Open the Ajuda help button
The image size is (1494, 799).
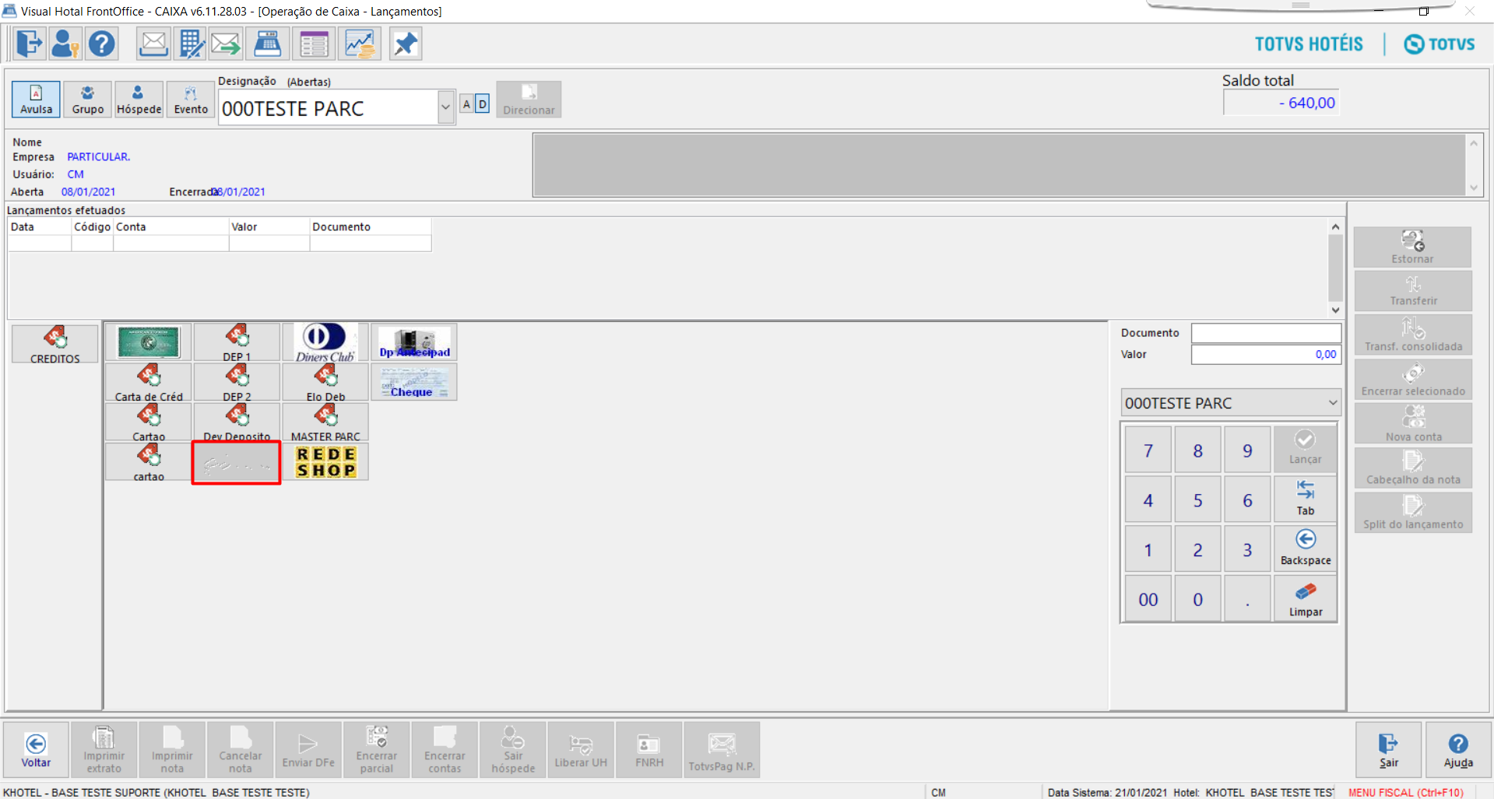click(x=1457, y=750)
